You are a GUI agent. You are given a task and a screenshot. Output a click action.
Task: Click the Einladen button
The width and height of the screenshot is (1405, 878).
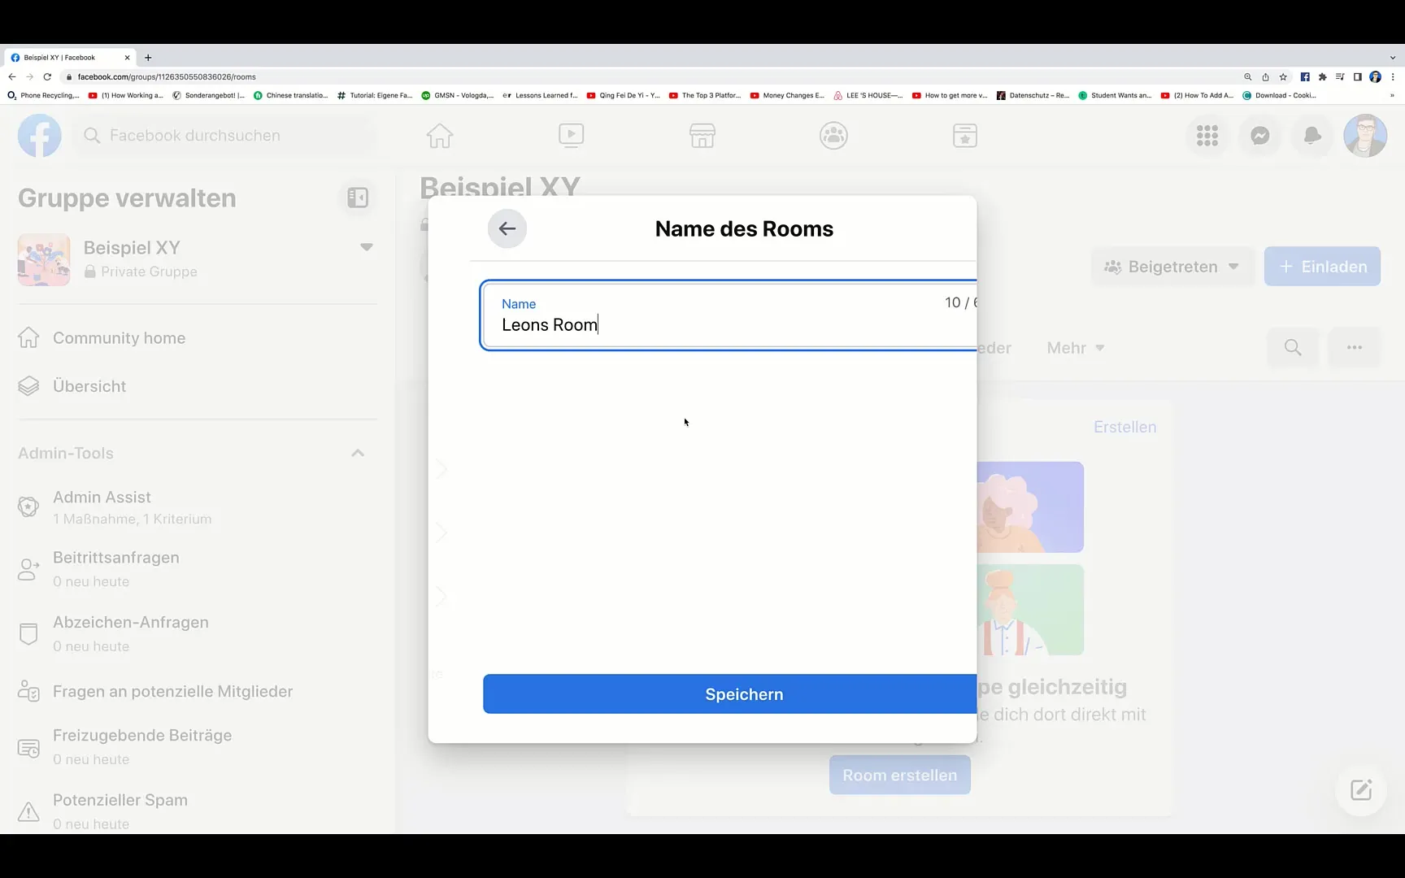[x=1322, y=267]
